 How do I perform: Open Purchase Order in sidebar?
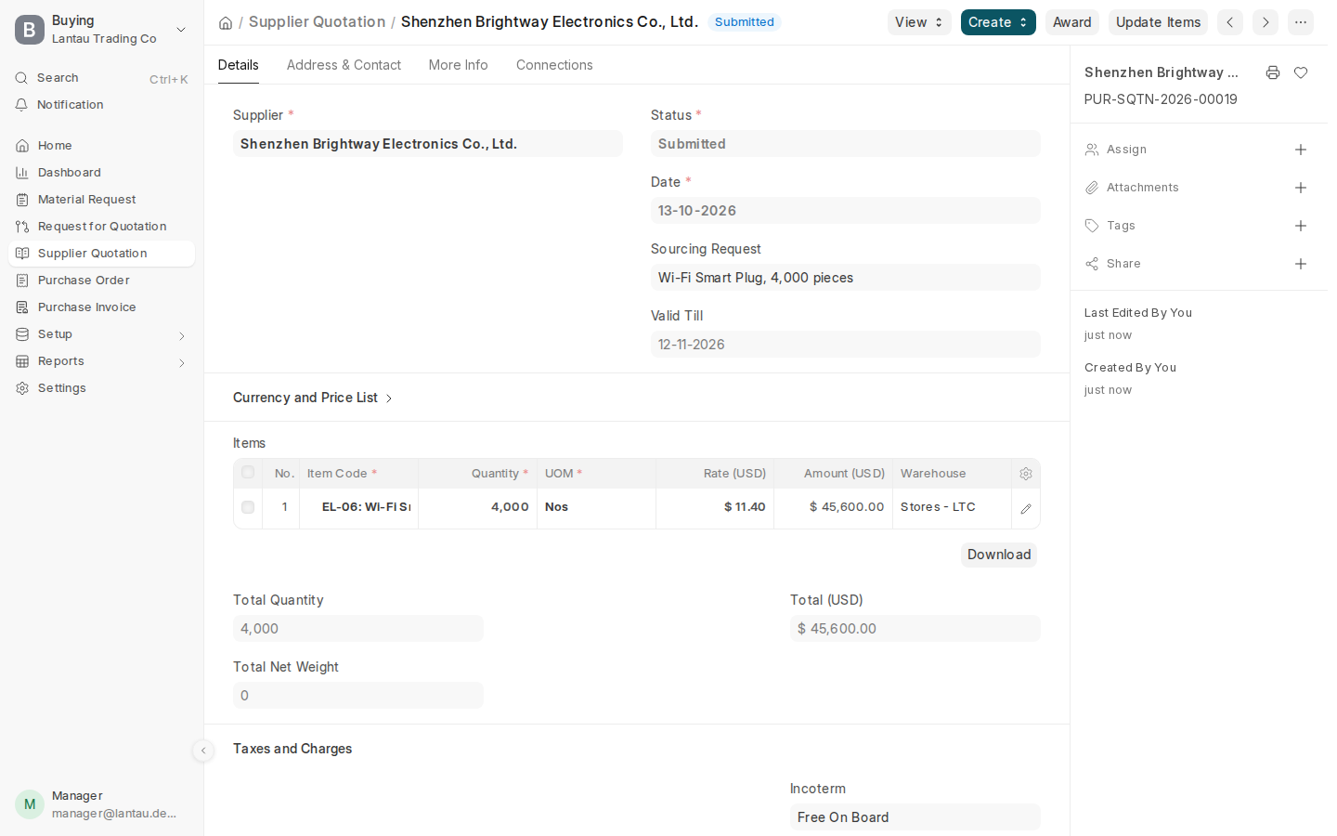click(102, 281)
